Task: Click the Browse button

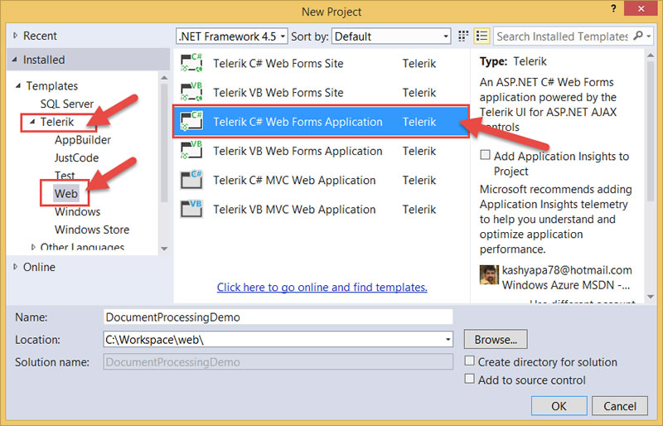Action: click(x=496, y=339)
